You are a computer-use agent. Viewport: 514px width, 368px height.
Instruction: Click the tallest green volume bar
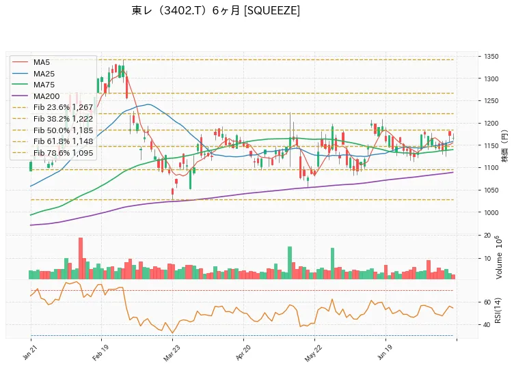click(x=290, y=263)
